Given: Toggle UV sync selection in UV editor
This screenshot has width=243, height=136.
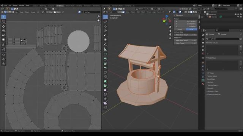Looking at the screenshot, I should point(3,12).
